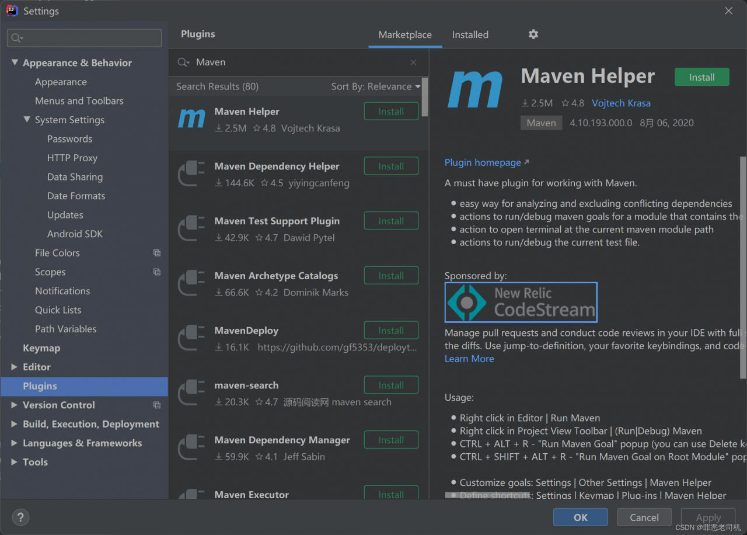Dismiss the dialog with Cancel
This screenshot has height=535, width=747.
(x=644, y=517)
